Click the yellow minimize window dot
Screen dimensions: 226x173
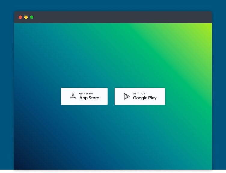click(26, 17)
